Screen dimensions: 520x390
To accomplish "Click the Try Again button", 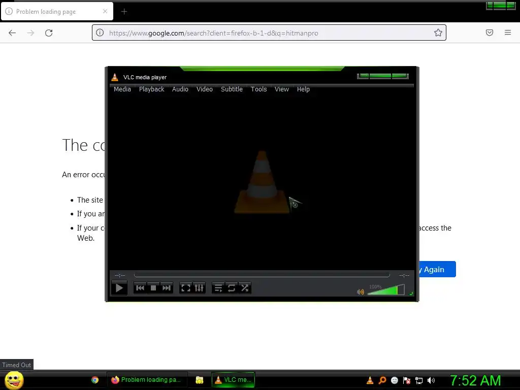I will tap(437, 269).
